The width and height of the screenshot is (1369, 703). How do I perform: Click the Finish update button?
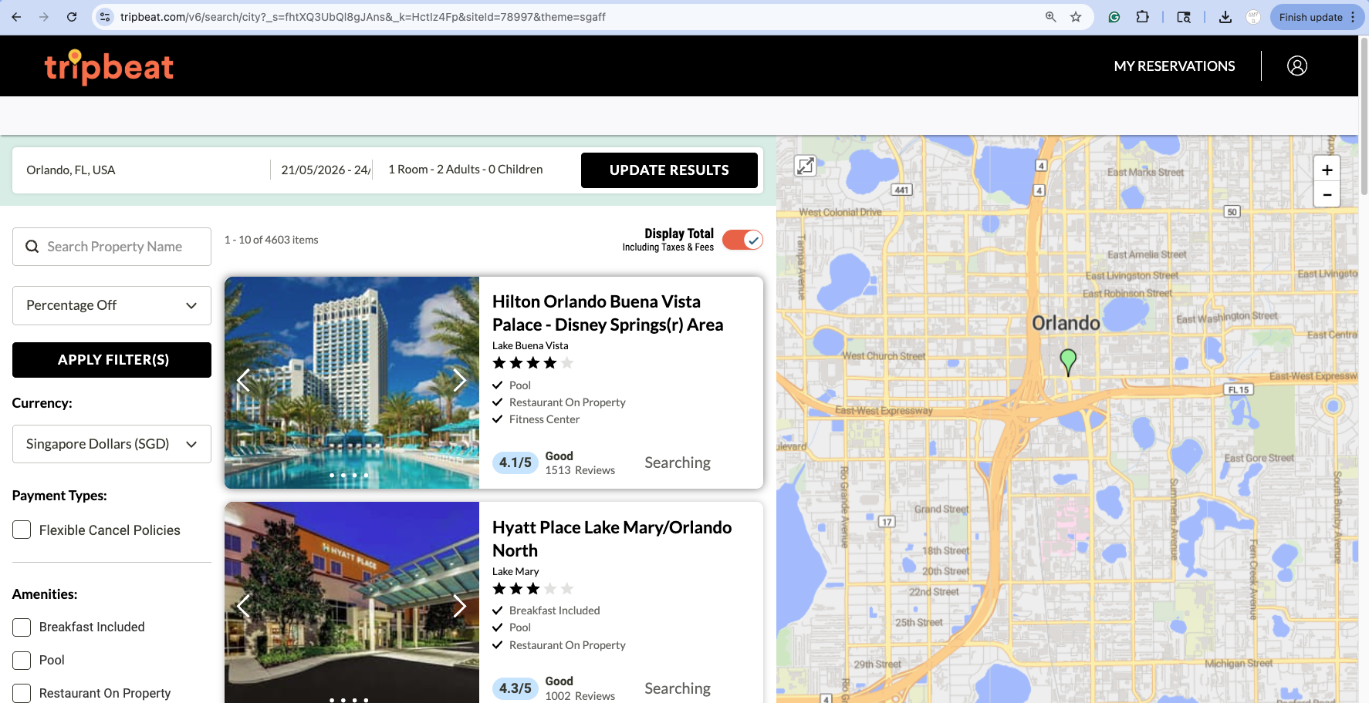point(1317,17)
